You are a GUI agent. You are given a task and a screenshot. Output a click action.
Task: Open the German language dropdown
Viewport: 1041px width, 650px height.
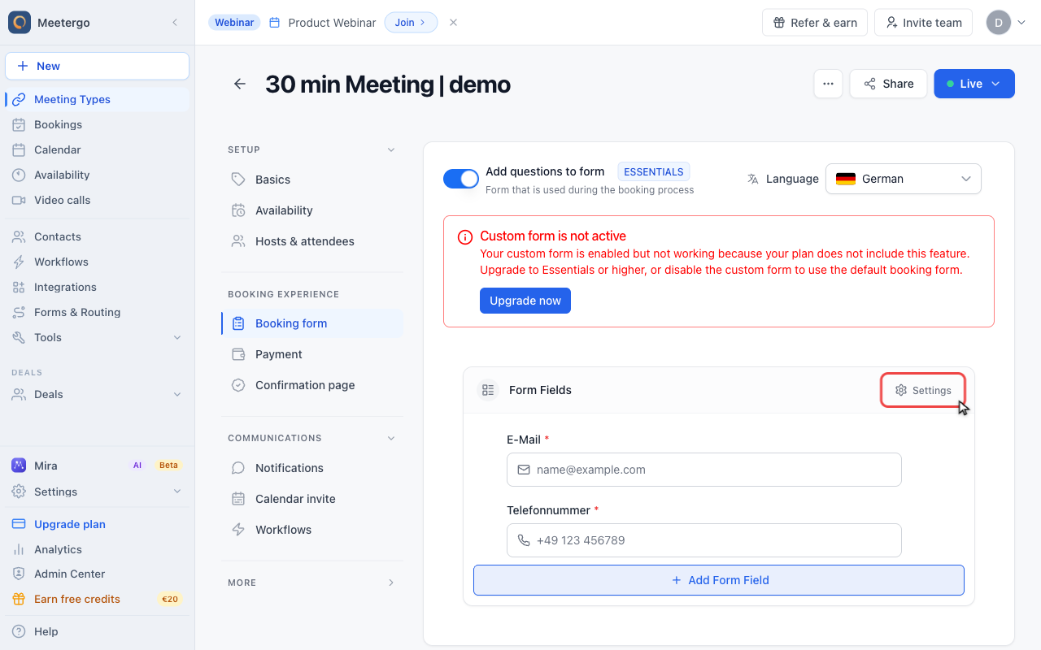pos(904,179)
